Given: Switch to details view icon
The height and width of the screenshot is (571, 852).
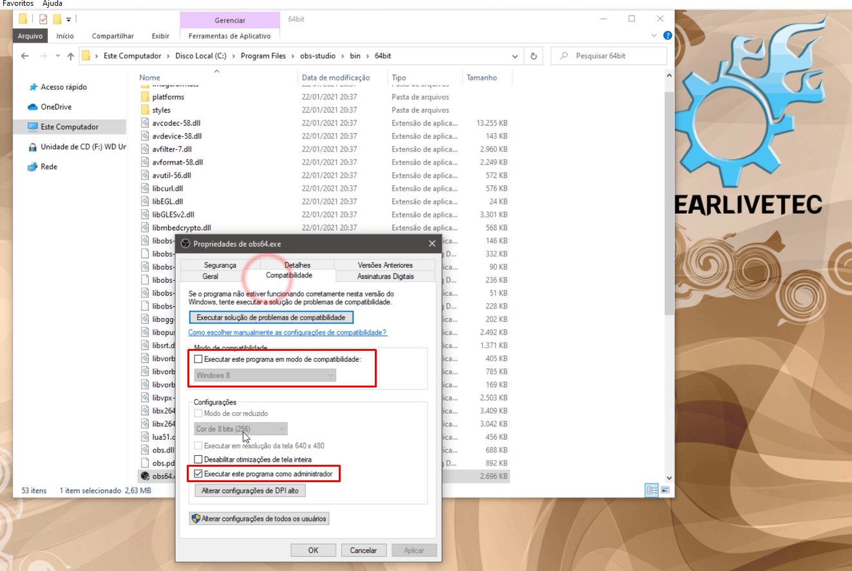Looking at the screenshot, I should point(652,491).
